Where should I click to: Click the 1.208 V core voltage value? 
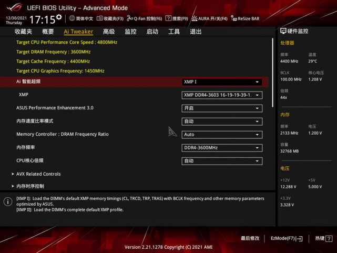coord(315,79)
